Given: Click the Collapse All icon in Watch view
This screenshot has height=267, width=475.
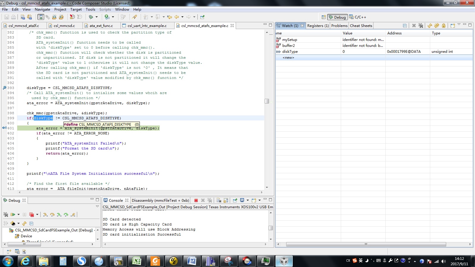Looking at the screenshot, I should pyautogui.click(x=405, y=26).
